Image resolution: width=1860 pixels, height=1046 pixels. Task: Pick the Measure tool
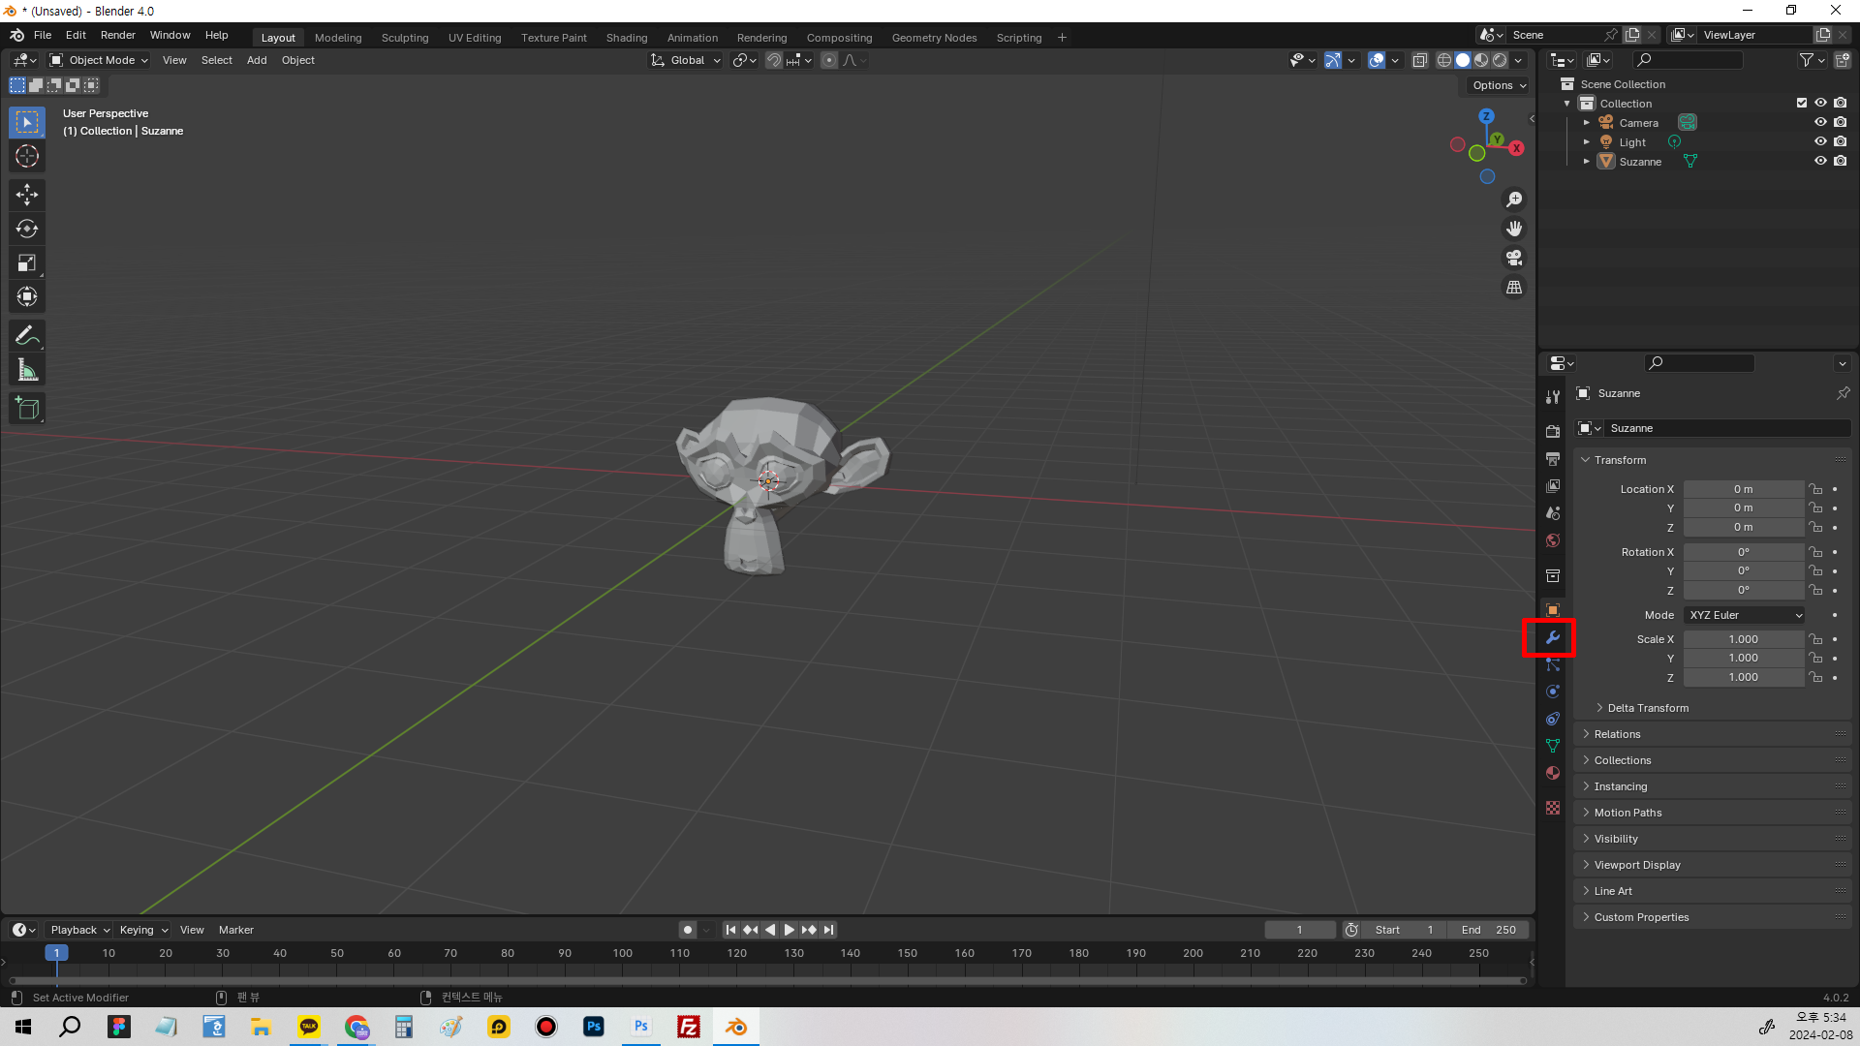27,370
